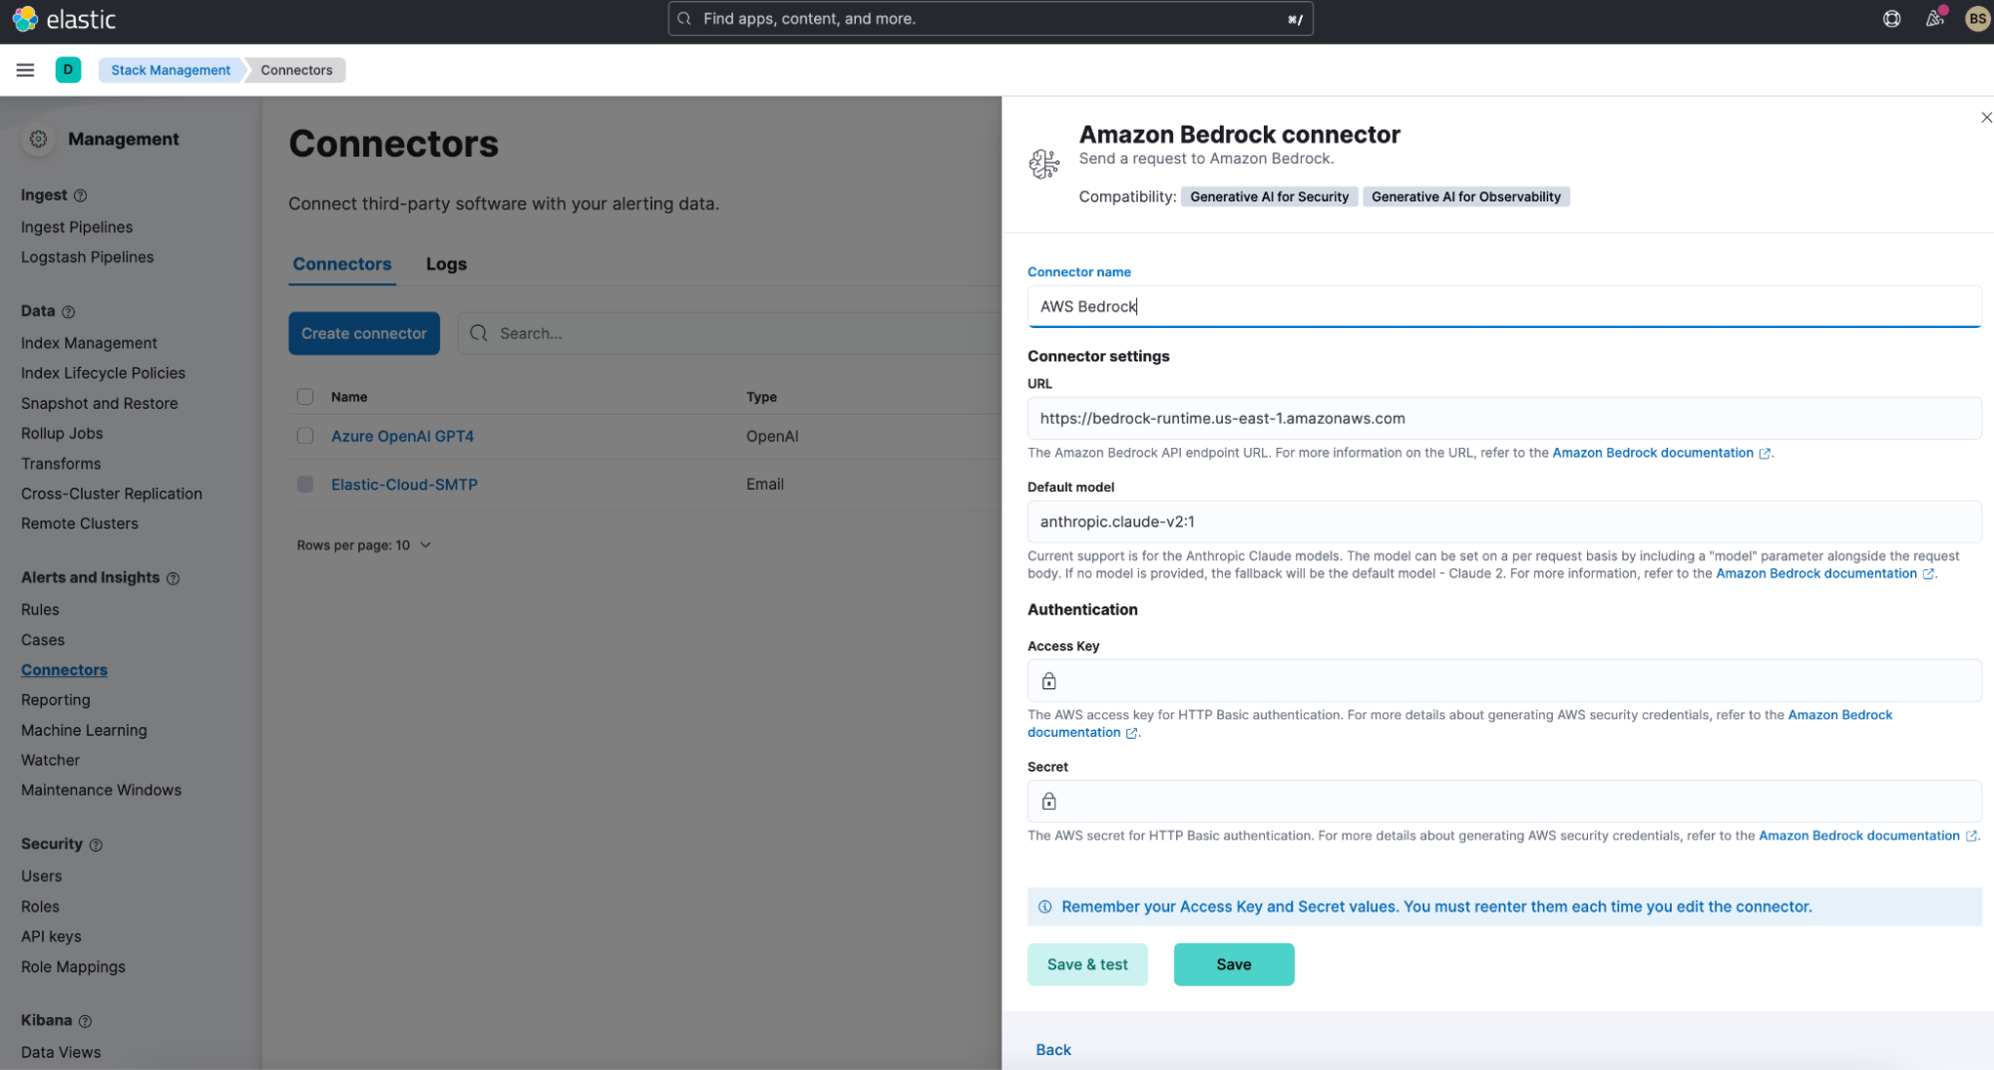Click the lock icon in the Access Key field
This screenshot has width=1994, height=1070.
click(x=1048, y=680)
